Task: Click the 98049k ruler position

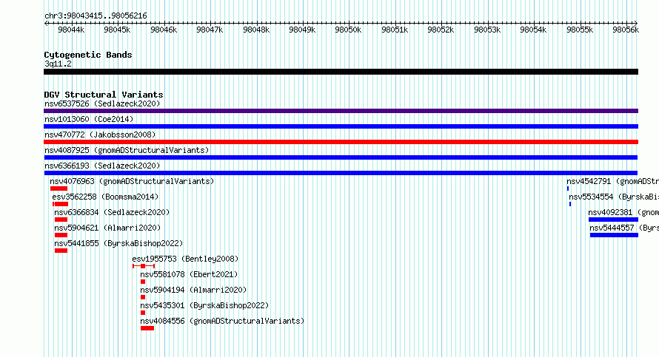Action: (x=302, y=30)
